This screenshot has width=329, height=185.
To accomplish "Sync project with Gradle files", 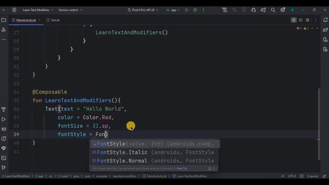I will (263, 10).
